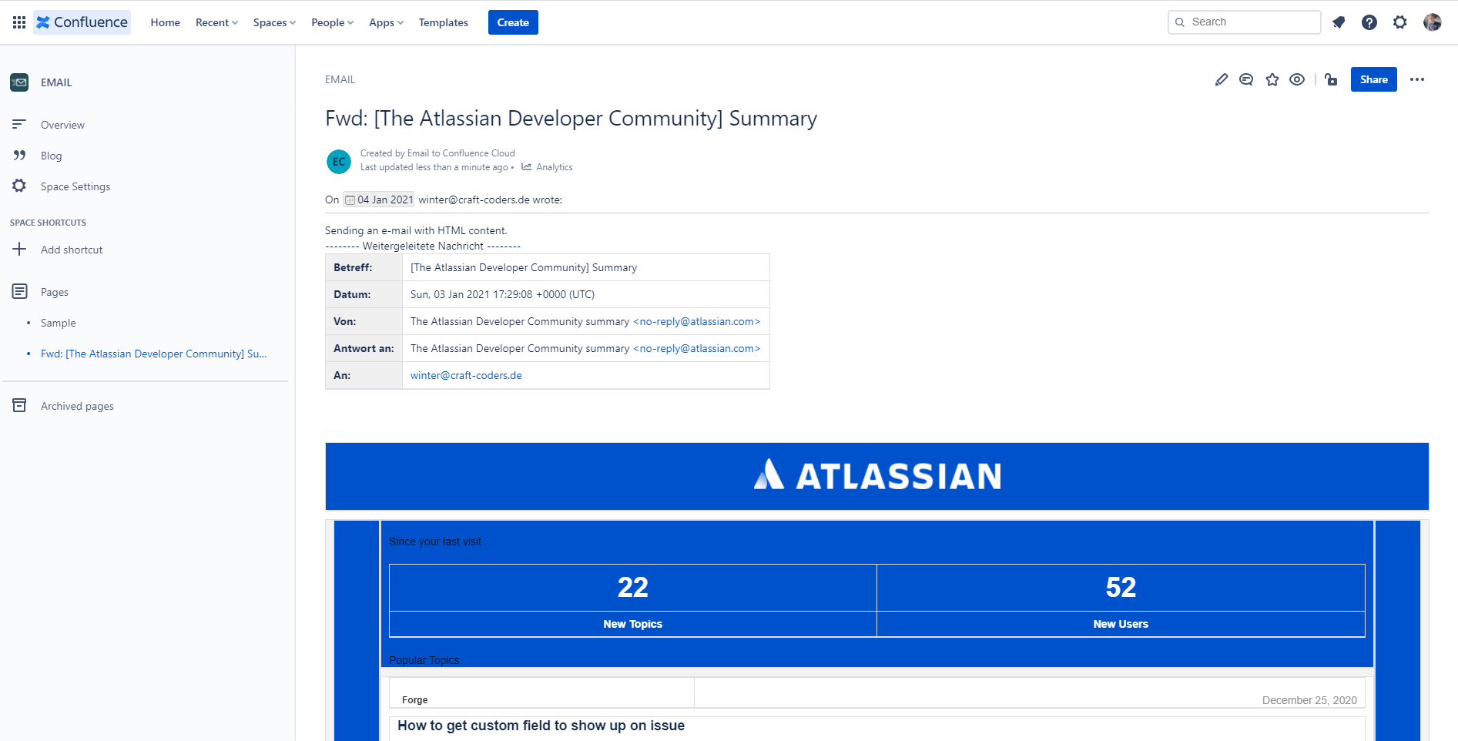Click the Pages icon in sidebar
The height and width of the screenshot is (741, 1458).
(19, 291)
